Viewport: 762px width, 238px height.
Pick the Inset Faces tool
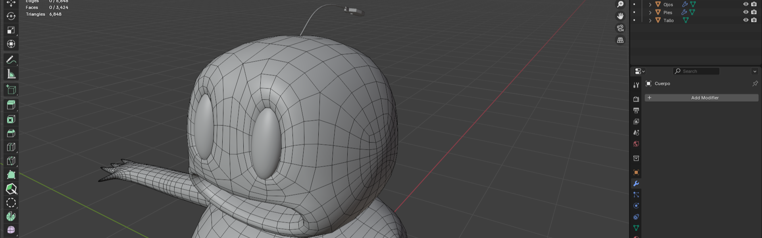(x=11, y=119)
